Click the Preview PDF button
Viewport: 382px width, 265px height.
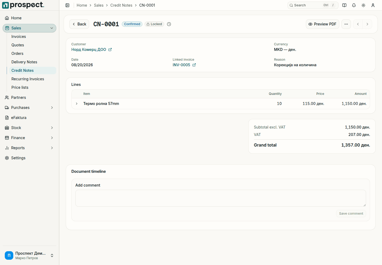[323, 24]
